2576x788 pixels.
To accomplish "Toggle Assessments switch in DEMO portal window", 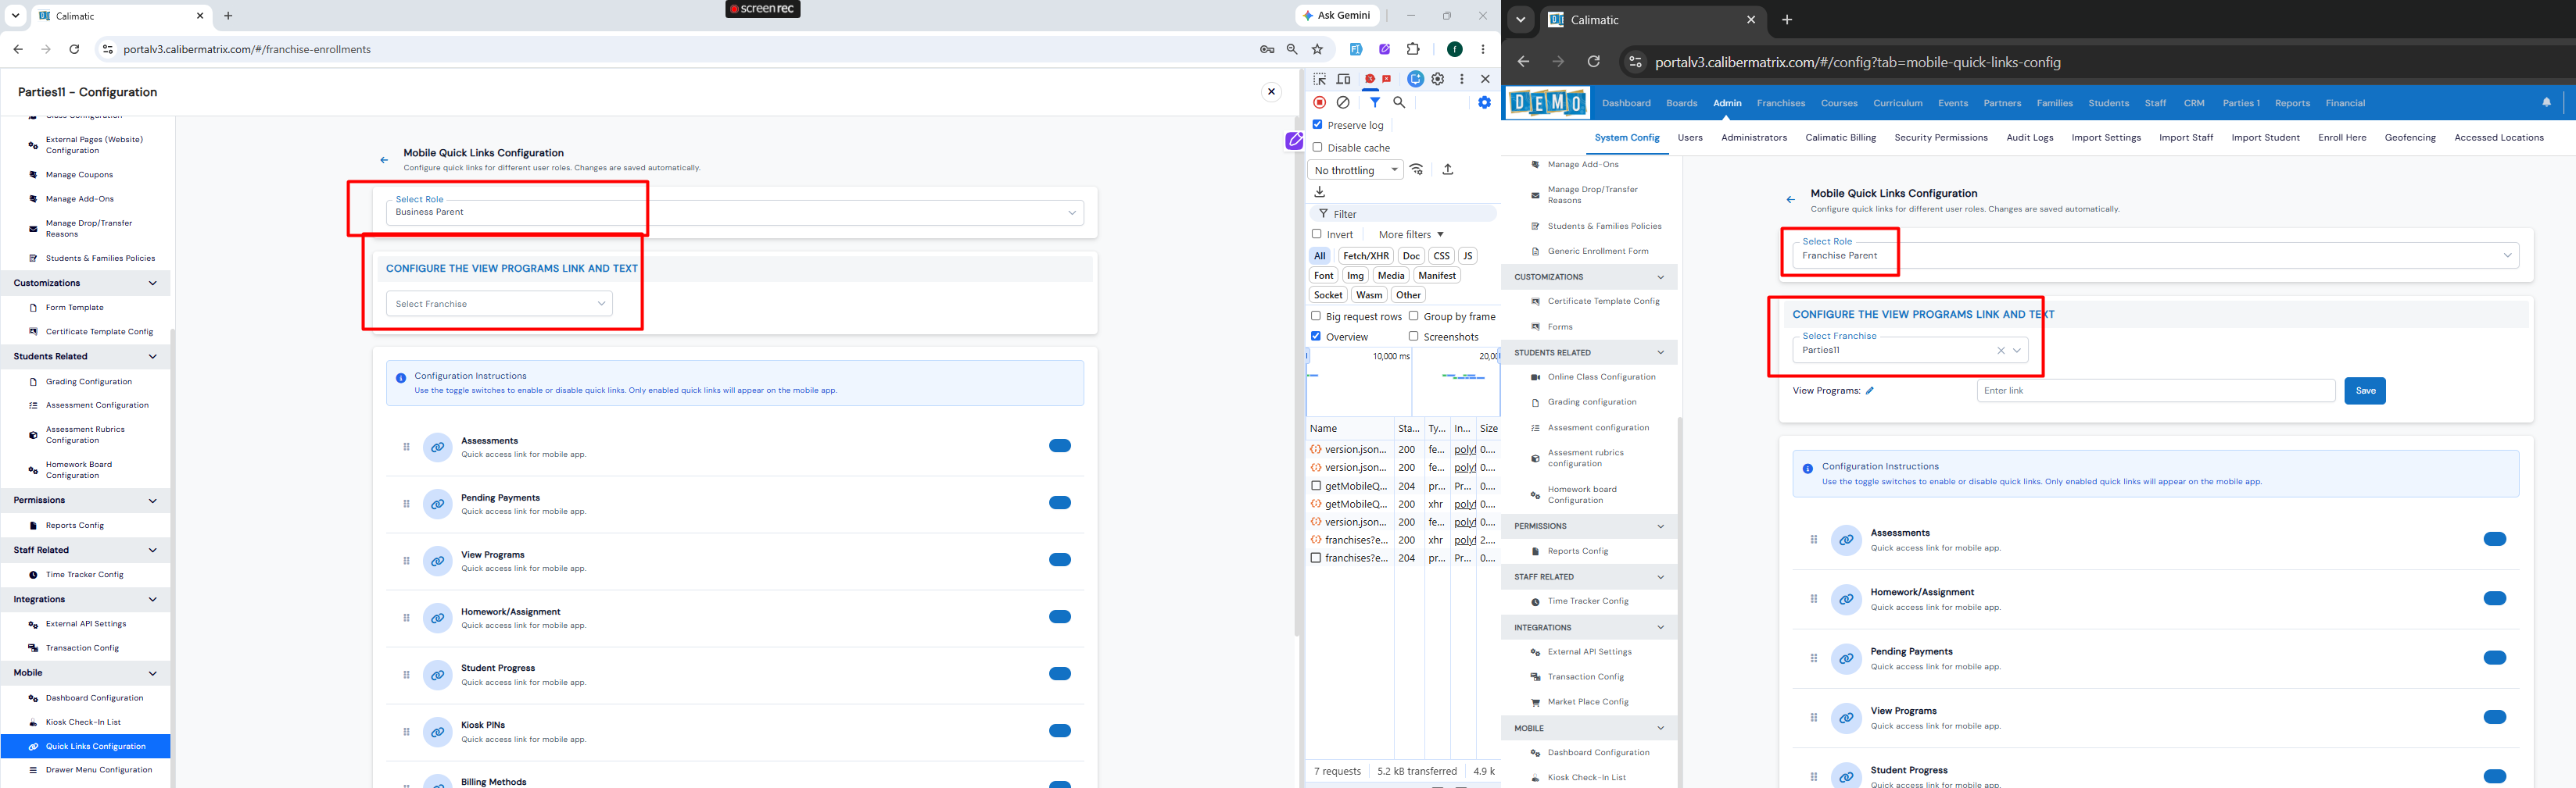I will coord(2494,540).
